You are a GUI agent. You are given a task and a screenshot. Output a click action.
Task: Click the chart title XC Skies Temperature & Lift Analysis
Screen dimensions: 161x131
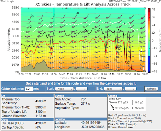[83, 5]
